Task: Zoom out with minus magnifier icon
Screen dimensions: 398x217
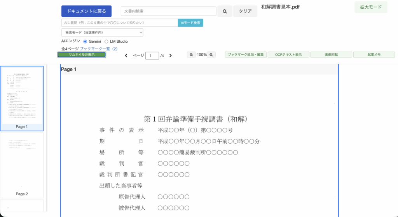Action: coord(191,55)
